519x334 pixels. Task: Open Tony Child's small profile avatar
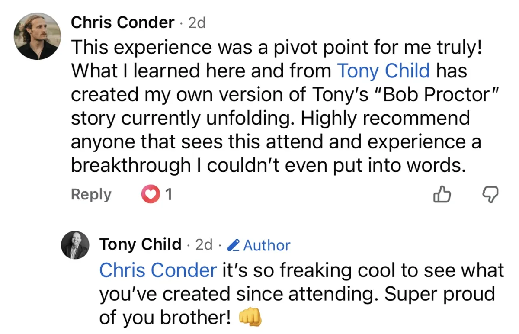pyautogui.click(x=75, y=245)
